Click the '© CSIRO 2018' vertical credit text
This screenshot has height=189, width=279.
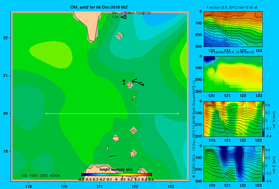click(194, 166)
